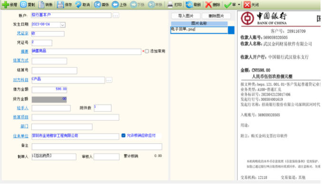This screenshot has width=322, height=185.
Task: Click the 审核人 input field
Action: coord(106,157)
